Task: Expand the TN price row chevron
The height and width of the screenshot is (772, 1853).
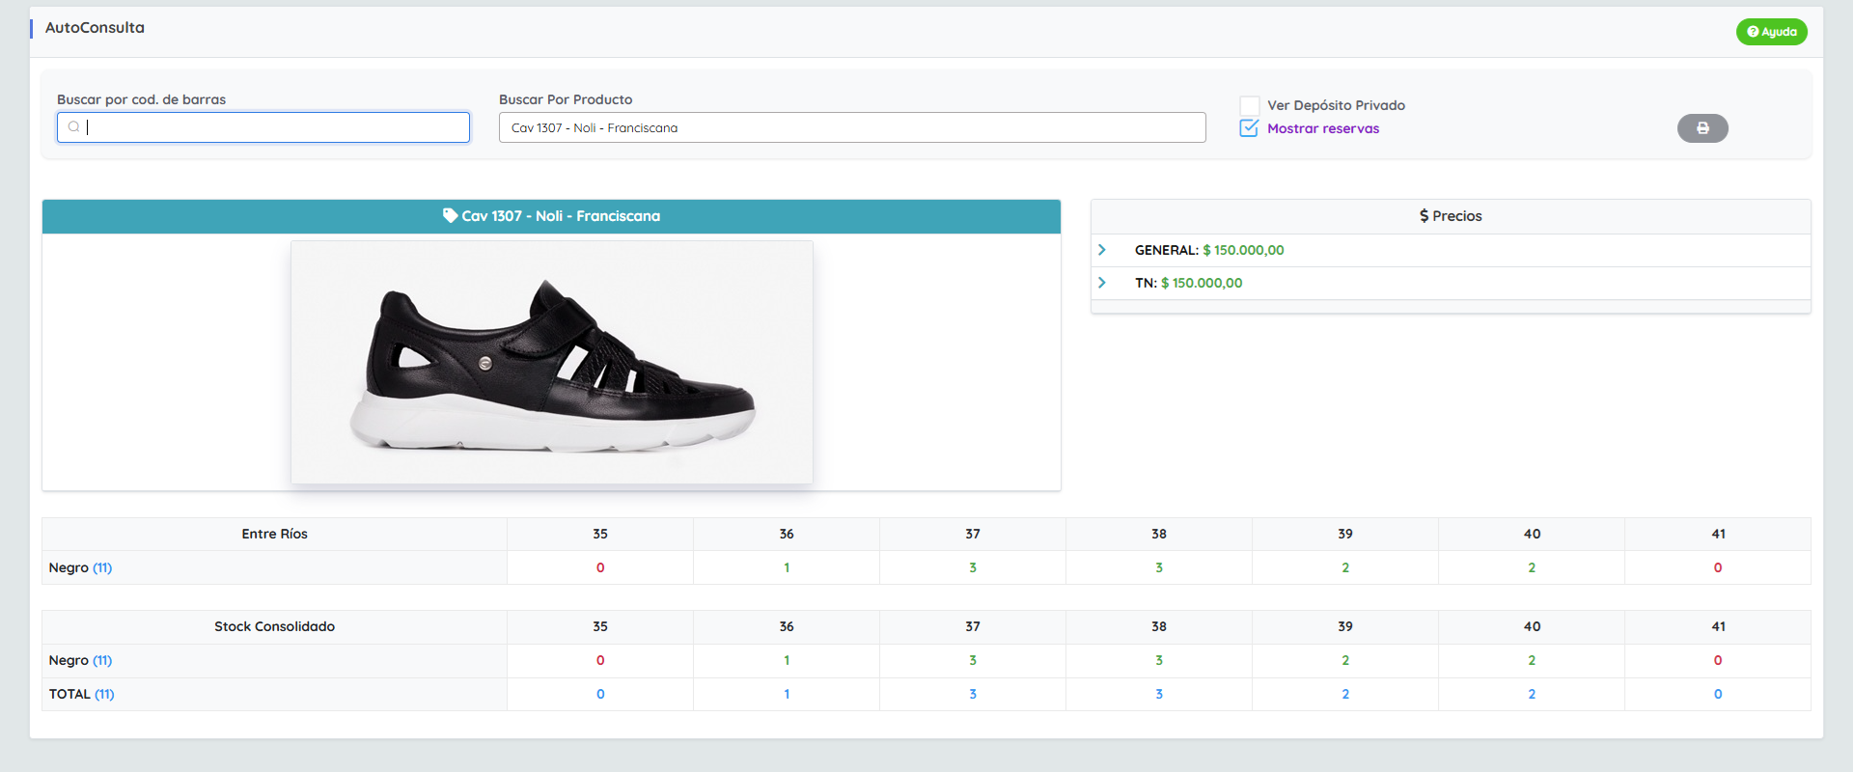Action: point(1102,283)
